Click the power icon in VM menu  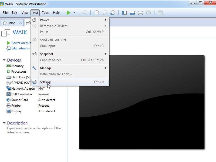34,20
